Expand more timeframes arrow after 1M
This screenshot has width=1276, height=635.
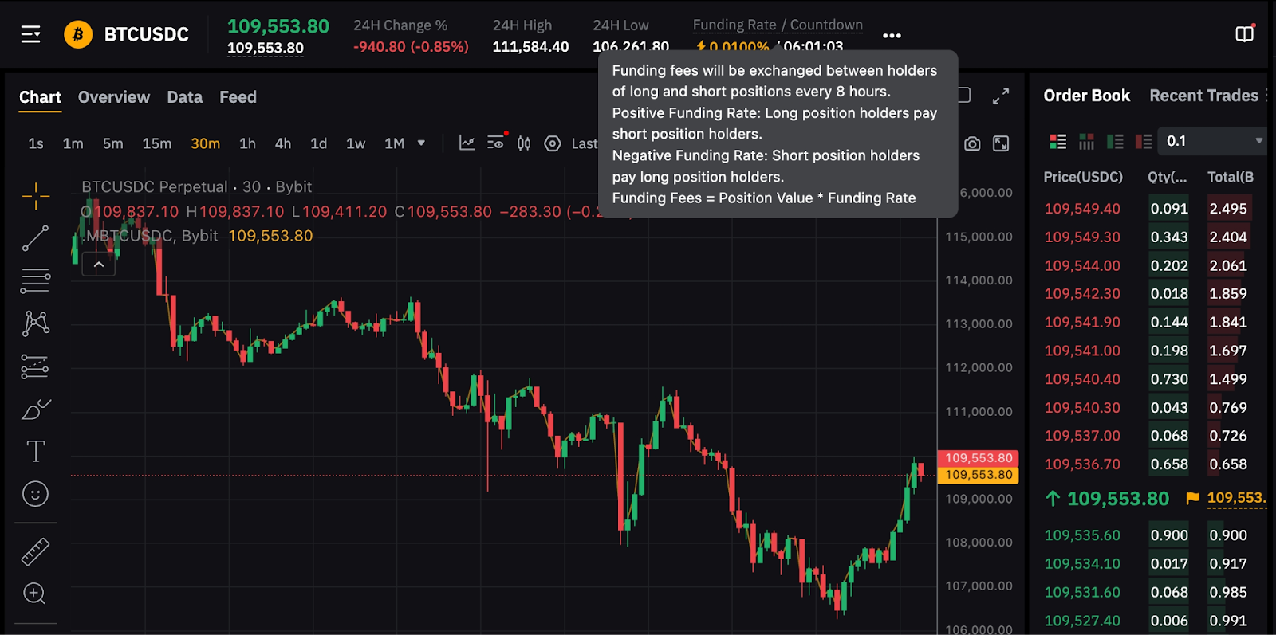pos(421,143)
